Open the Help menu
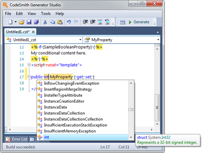The width and height of the screenshot is (202, 153). [59, 14]
